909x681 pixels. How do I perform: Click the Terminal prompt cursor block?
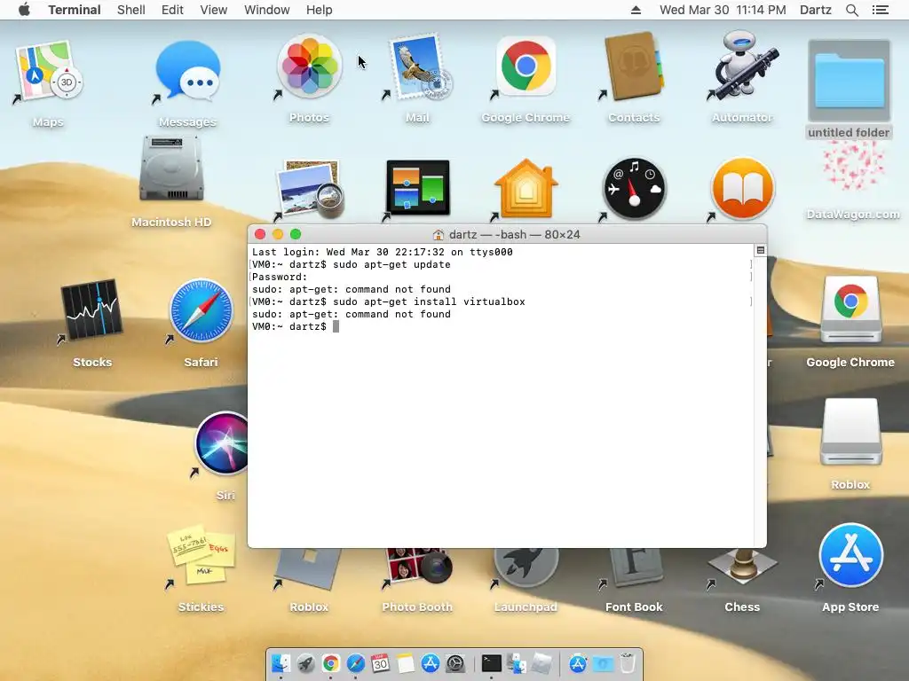[336, 326]
